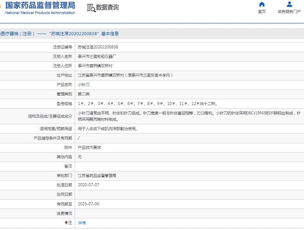
Task: Click the 有效期至 row label
Action: 64,204
